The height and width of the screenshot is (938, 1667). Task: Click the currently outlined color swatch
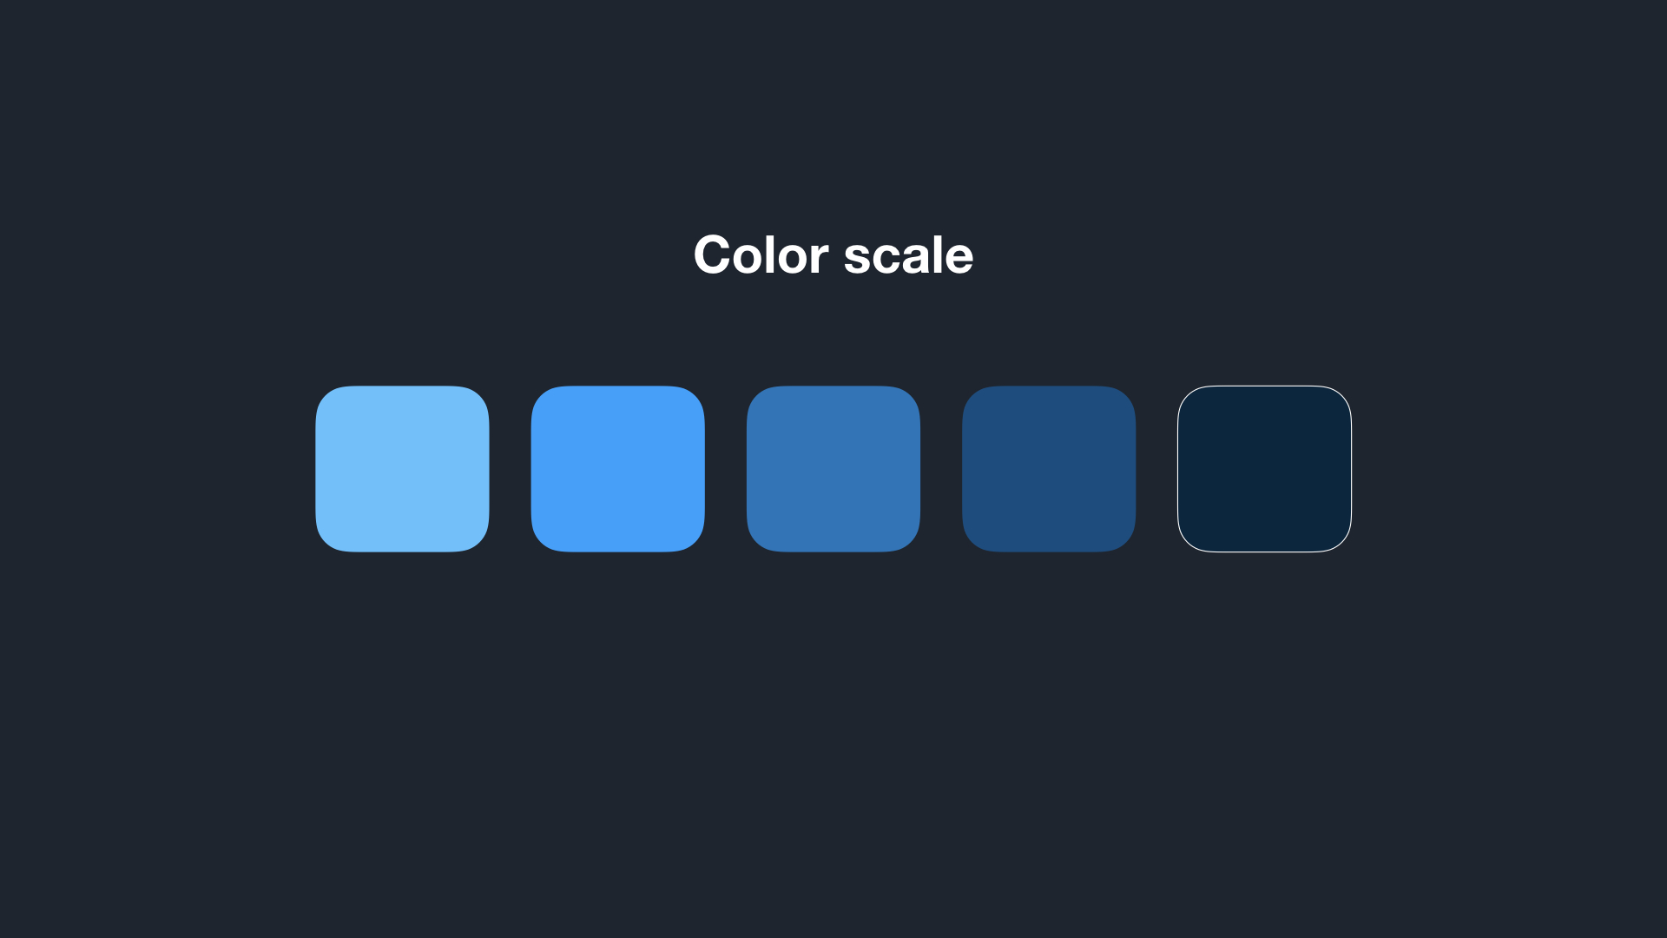[x=1264, y=469]
